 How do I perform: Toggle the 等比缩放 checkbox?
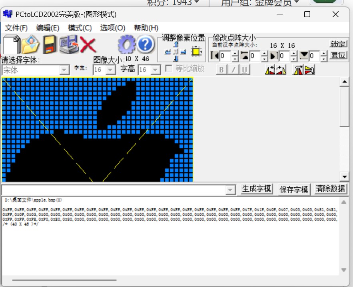pos(169,68)
